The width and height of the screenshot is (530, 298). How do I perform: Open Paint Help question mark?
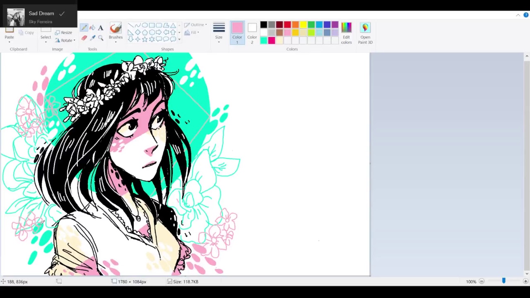(526, 15)
